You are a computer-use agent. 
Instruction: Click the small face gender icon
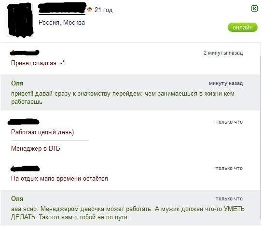click(90, 10)
